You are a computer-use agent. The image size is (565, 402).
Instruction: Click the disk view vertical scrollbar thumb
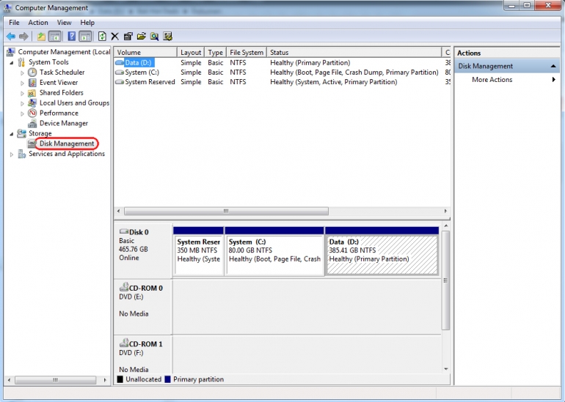[445, 280]
